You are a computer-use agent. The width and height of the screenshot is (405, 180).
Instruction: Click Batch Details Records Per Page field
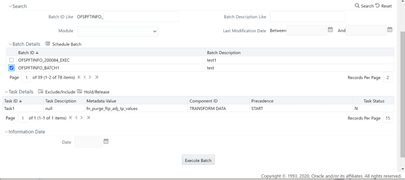(x=388, y=77)
